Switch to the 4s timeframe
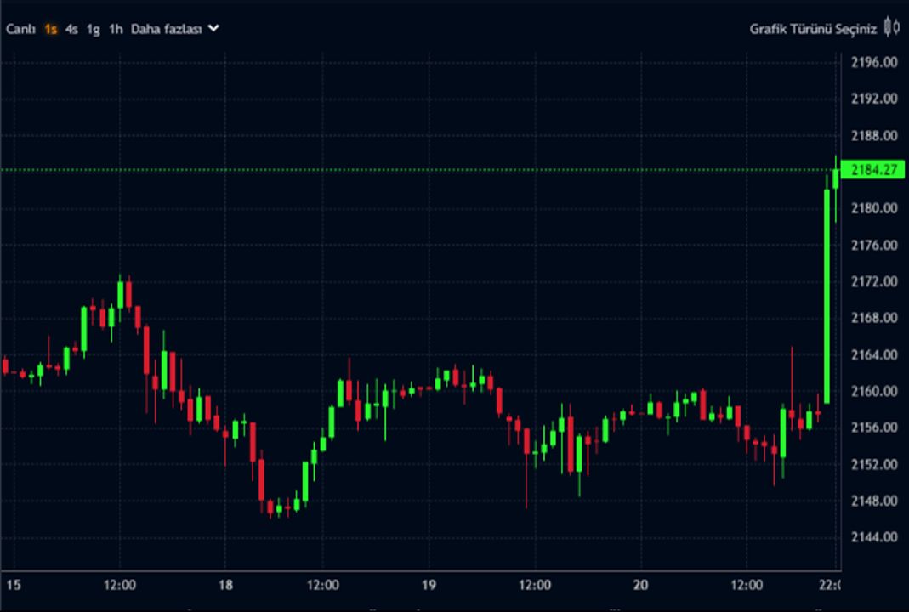This screenshot has width=909, height=612. (x=71, y=29)
